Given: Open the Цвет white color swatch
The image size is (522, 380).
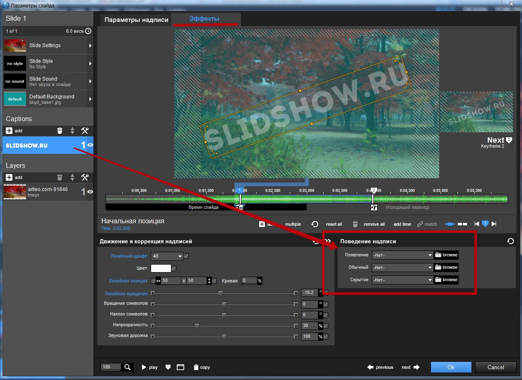Looking at the screenshot, I should pos(161,268).
